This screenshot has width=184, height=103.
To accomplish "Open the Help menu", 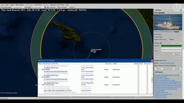I will point(67,5).
